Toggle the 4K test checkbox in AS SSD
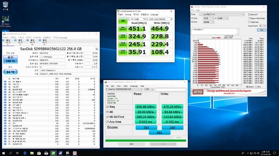This screenshot has width=279, height=156. pos(107,112)
